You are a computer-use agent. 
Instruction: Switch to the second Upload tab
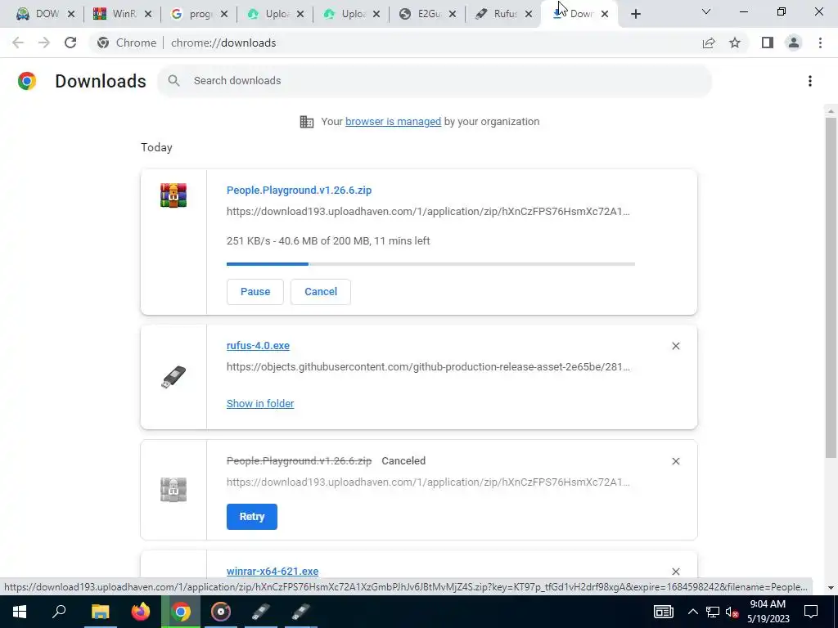pyautogui.click(x=351, y=14)
